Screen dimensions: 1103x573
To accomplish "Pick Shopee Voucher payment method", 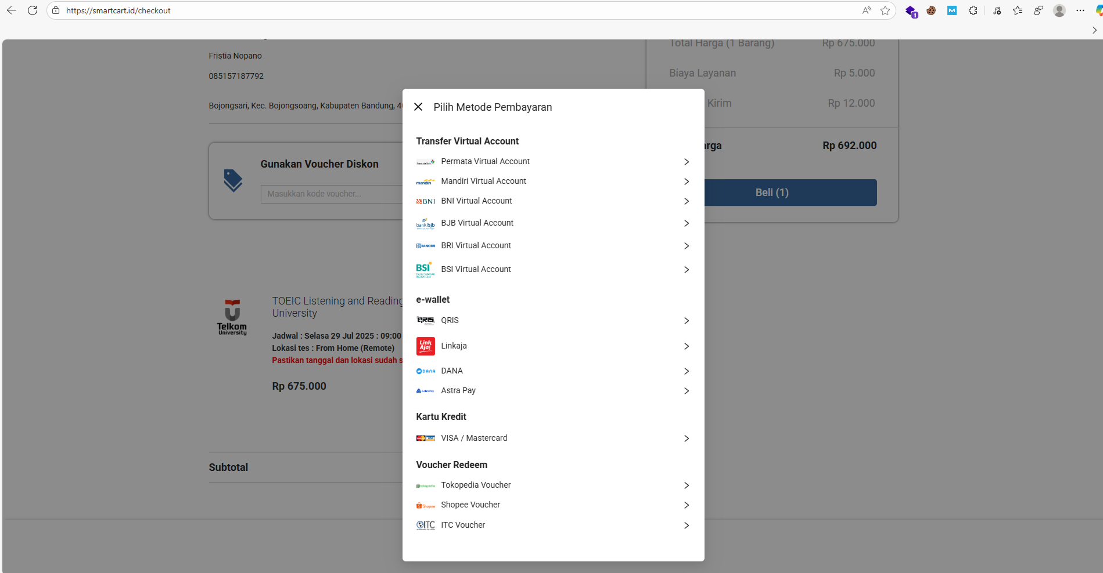I will (x=470, y=505).
